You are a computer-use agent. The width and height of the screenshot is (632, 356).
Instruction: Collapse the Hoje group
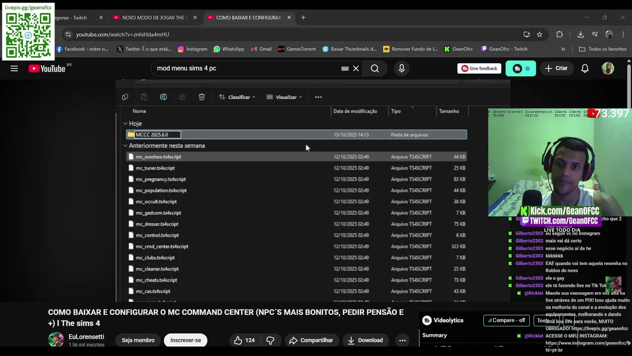click(x=125, y=124)
